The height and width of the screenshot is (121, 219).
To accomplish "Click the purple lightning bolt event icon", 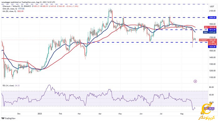I will pyautogui.click(x=195, y=81).
